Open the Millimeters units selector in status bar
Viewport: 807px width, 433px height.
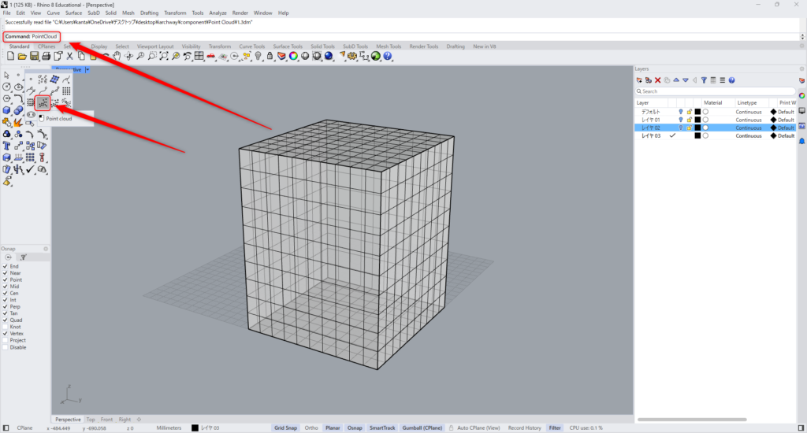168,427
